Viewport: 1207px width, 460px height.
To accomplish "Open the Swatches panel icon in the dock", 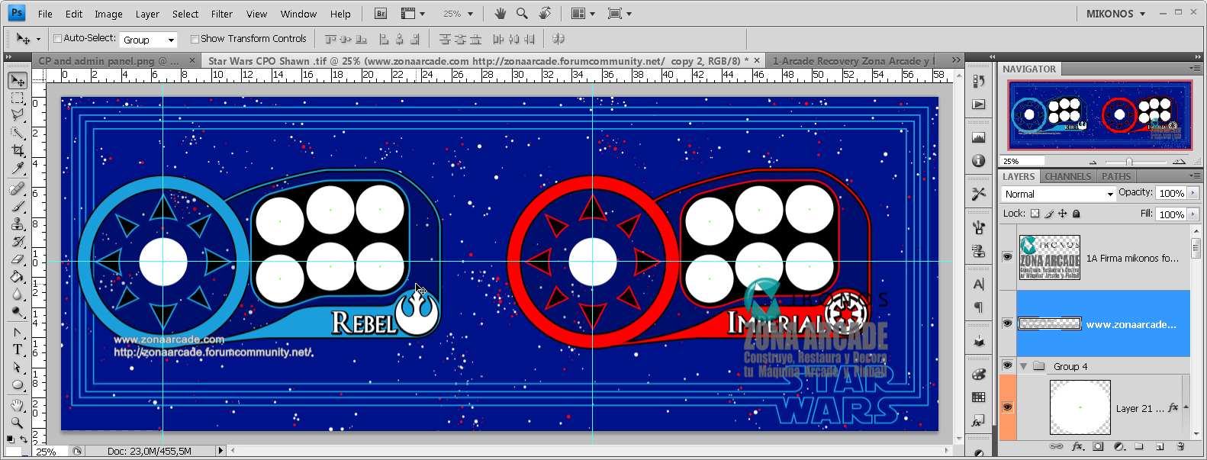I will [x=979, y=397].
